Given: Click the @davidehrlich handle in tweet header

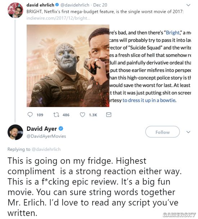Looking at the screenshot, I should tap(75, 5).
